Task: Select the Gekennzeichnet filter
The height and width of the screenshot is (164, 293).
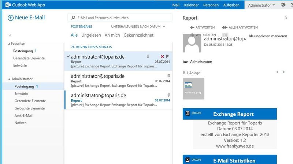Action: pos(138,35)
